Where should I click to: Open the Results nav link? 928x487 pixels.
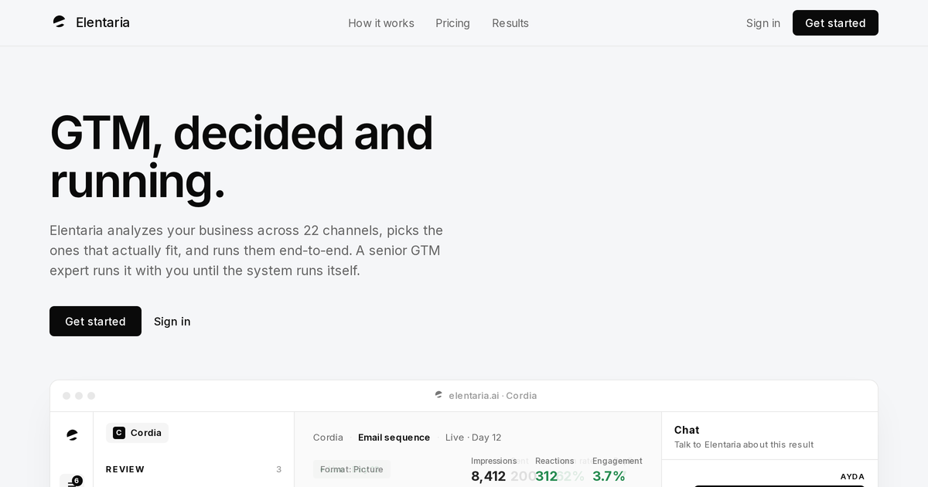510,23
